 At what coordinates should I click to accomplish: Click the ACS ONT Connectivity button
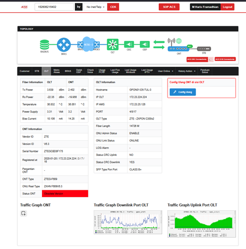[x=197, y=59]
